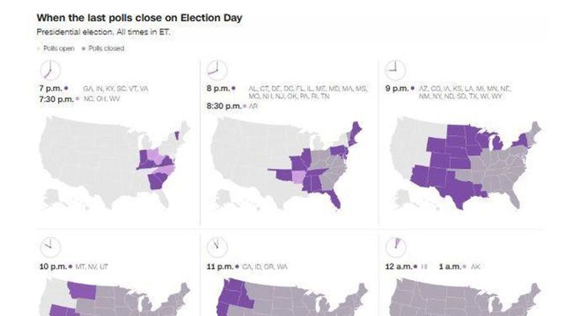Click the 12 a.m. clock icon

pyautogui.click(x=395, y=247)
